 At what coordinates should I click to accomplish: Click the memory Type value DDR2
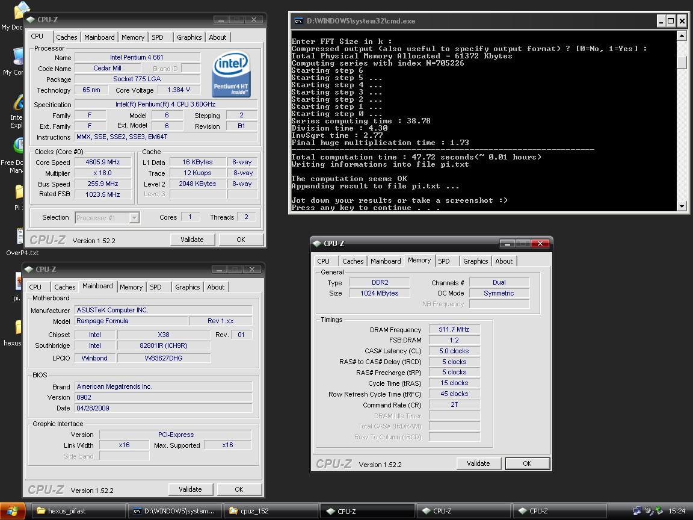(380, 282)
